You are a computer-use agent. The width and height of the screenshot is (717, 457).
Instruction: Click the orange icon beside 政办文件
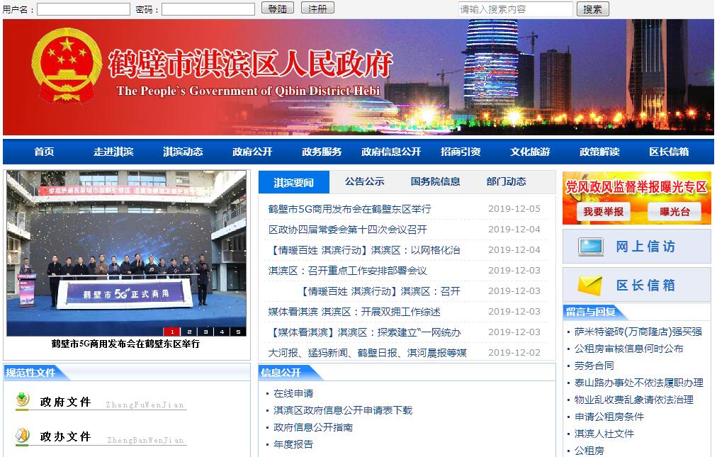point(22,435)
